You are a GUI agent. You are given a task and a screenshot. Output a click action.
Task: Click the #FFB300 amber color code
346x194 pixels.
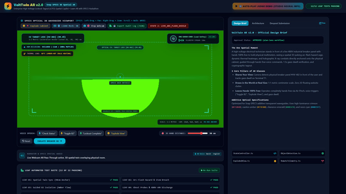pos(261,107)
